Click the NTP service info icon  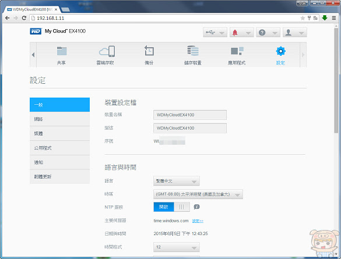pos(196,207)
